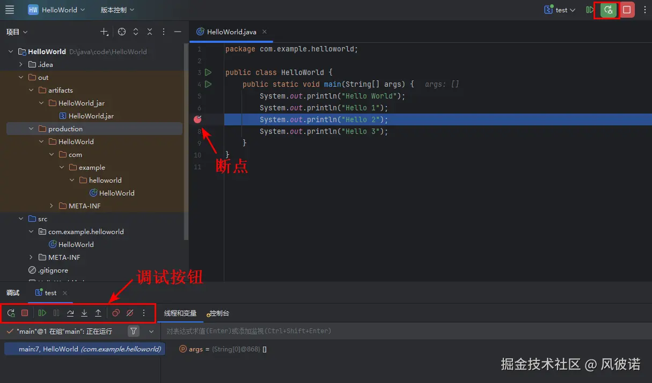
Task: Expand the .idea folder
Action: coord(21,64)
